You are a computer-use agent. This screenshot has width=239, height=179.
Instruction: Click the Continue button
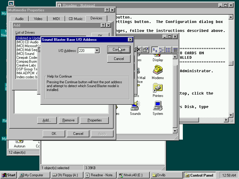(119, 50)
